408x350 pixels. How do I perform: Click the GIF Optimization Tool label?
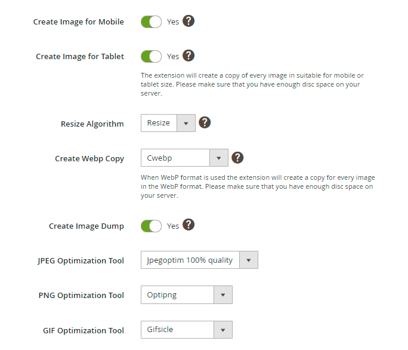tap(84, 330)
